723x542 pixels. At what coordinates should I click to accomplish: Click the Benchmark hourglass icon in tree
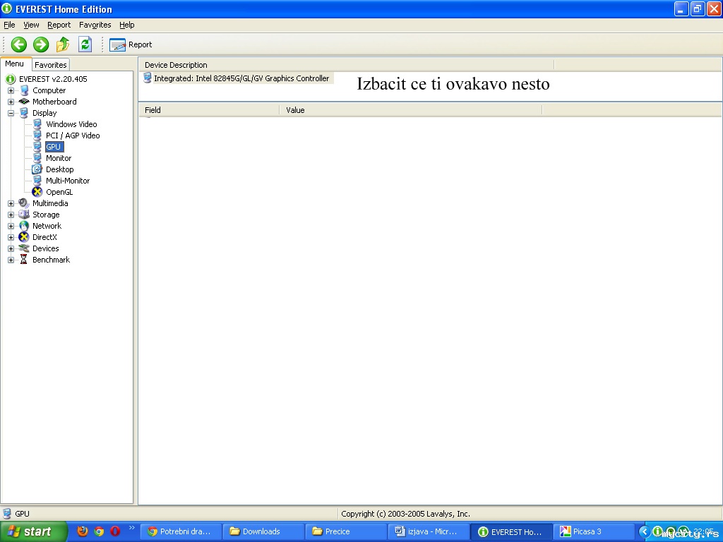[23, 260]
